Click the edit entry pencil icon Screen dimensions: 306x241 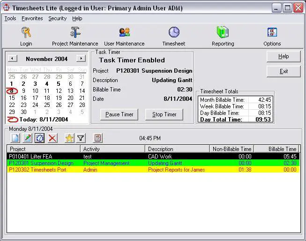[27, 138]
